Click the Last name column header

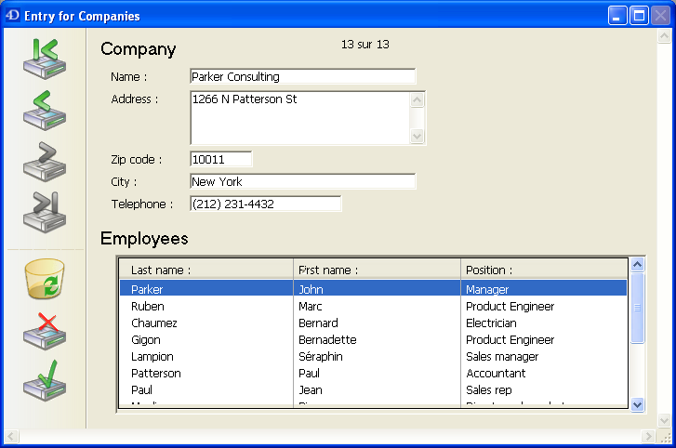(x=206, y=270)
